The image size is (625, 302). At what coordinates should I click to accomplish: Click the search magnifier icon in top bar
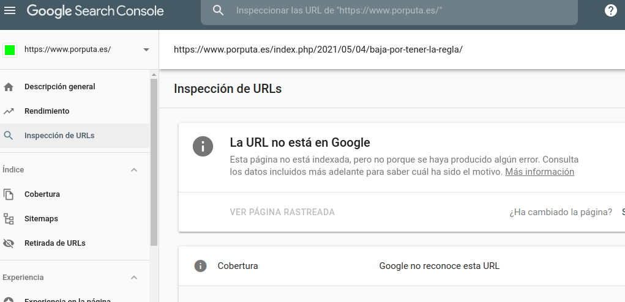218,10
